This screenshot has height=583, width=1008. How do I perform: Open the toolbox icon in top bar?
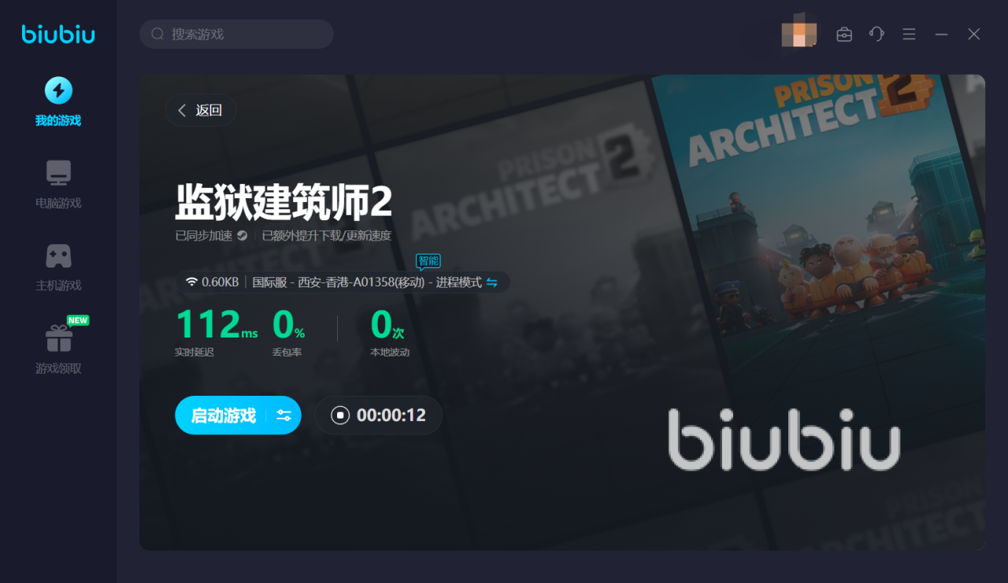(844, 35)
